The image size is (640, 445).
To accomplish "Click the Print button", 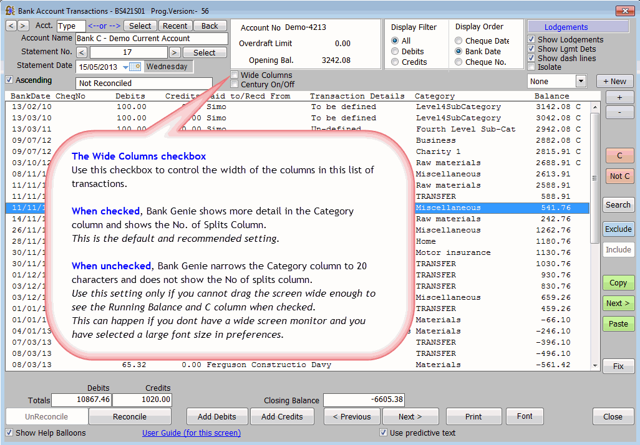I will (473, 416).
